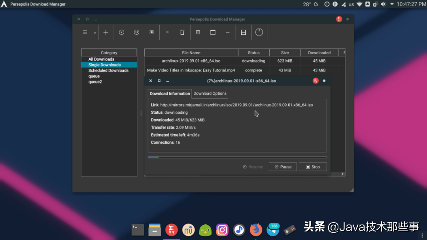Click the Persepolis icon in main window titlebar
Screen dimensions: 427x240
339,19
